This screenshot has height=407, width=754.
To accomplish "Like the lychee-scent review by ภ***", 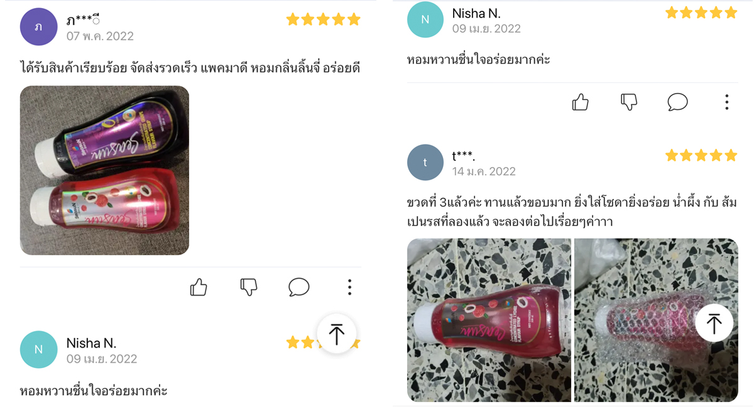I will (199, 287).
